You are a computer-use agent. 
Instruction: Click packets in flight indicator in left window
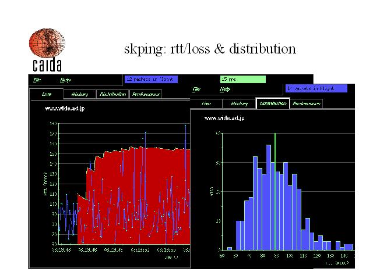[x=151, y=79]
